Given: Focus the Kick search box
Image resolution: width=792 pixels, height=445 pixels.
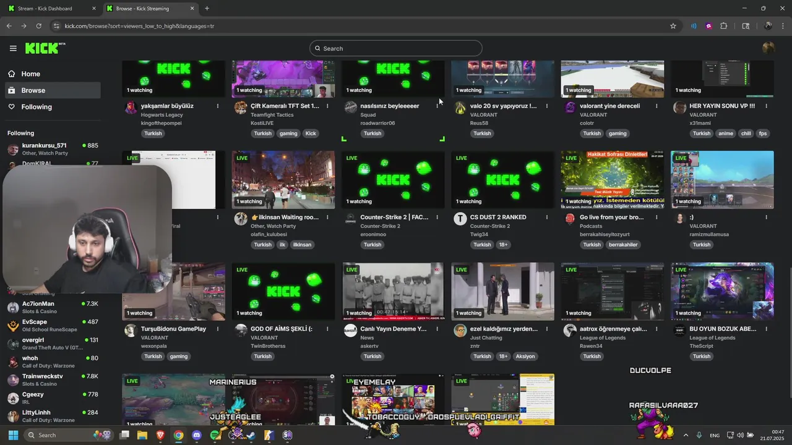Looking at the screenshot, I should click(396, 48).
